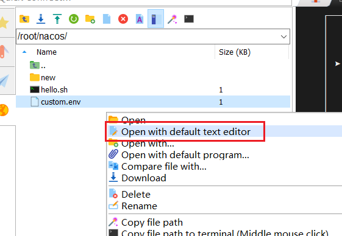Click the magic wand toolbar icon

[x=173, y=19]
